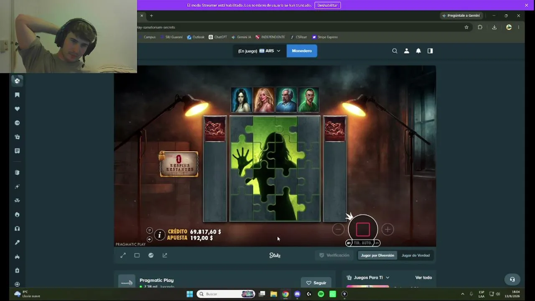Image resolution: width=535 pixels, height=301 pixels.
Task: Enter fullscreen mode for the game
Action: pyautogui.click(x=123, y=255)
